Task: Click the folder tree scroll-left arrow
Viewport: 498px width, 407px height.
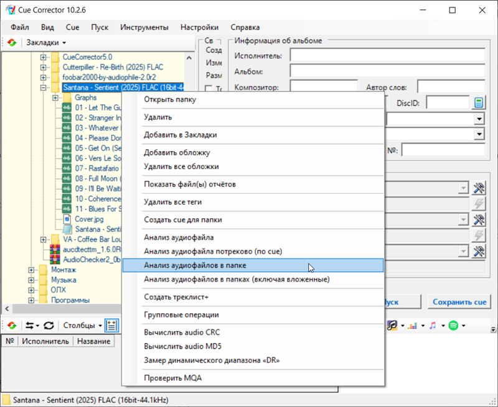Action: click(x=7, y=308)
